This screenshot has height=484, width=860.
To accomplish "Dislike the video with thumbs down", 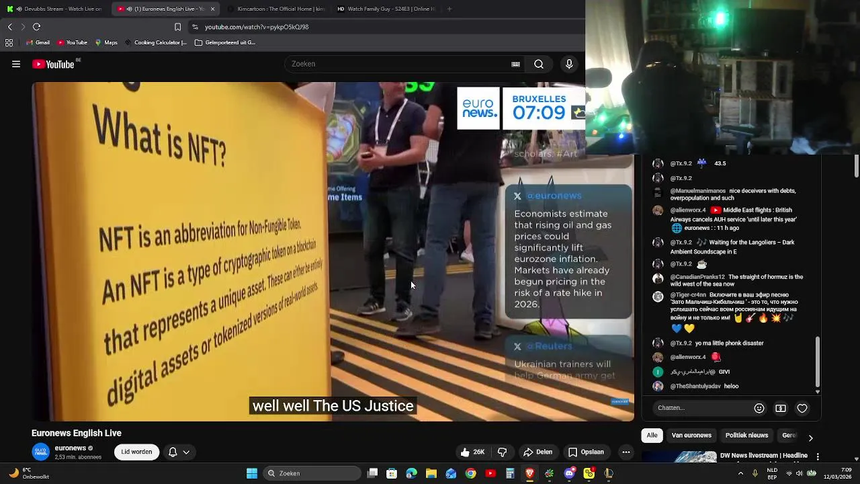I will click(x=502, y=452).
